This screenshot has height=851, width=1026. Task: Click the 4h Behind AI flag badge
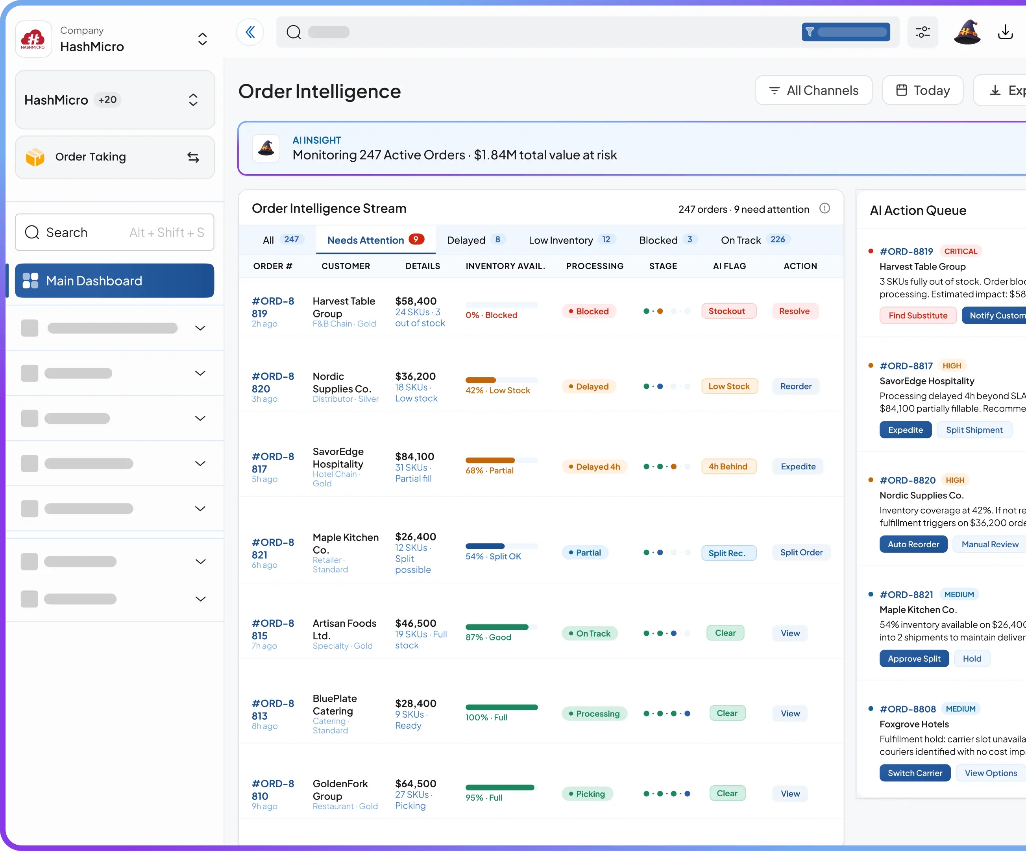(x=728, y=467)
